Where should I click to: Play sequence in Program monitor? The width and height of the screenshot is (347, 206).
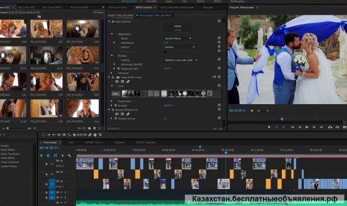(307, 127)
